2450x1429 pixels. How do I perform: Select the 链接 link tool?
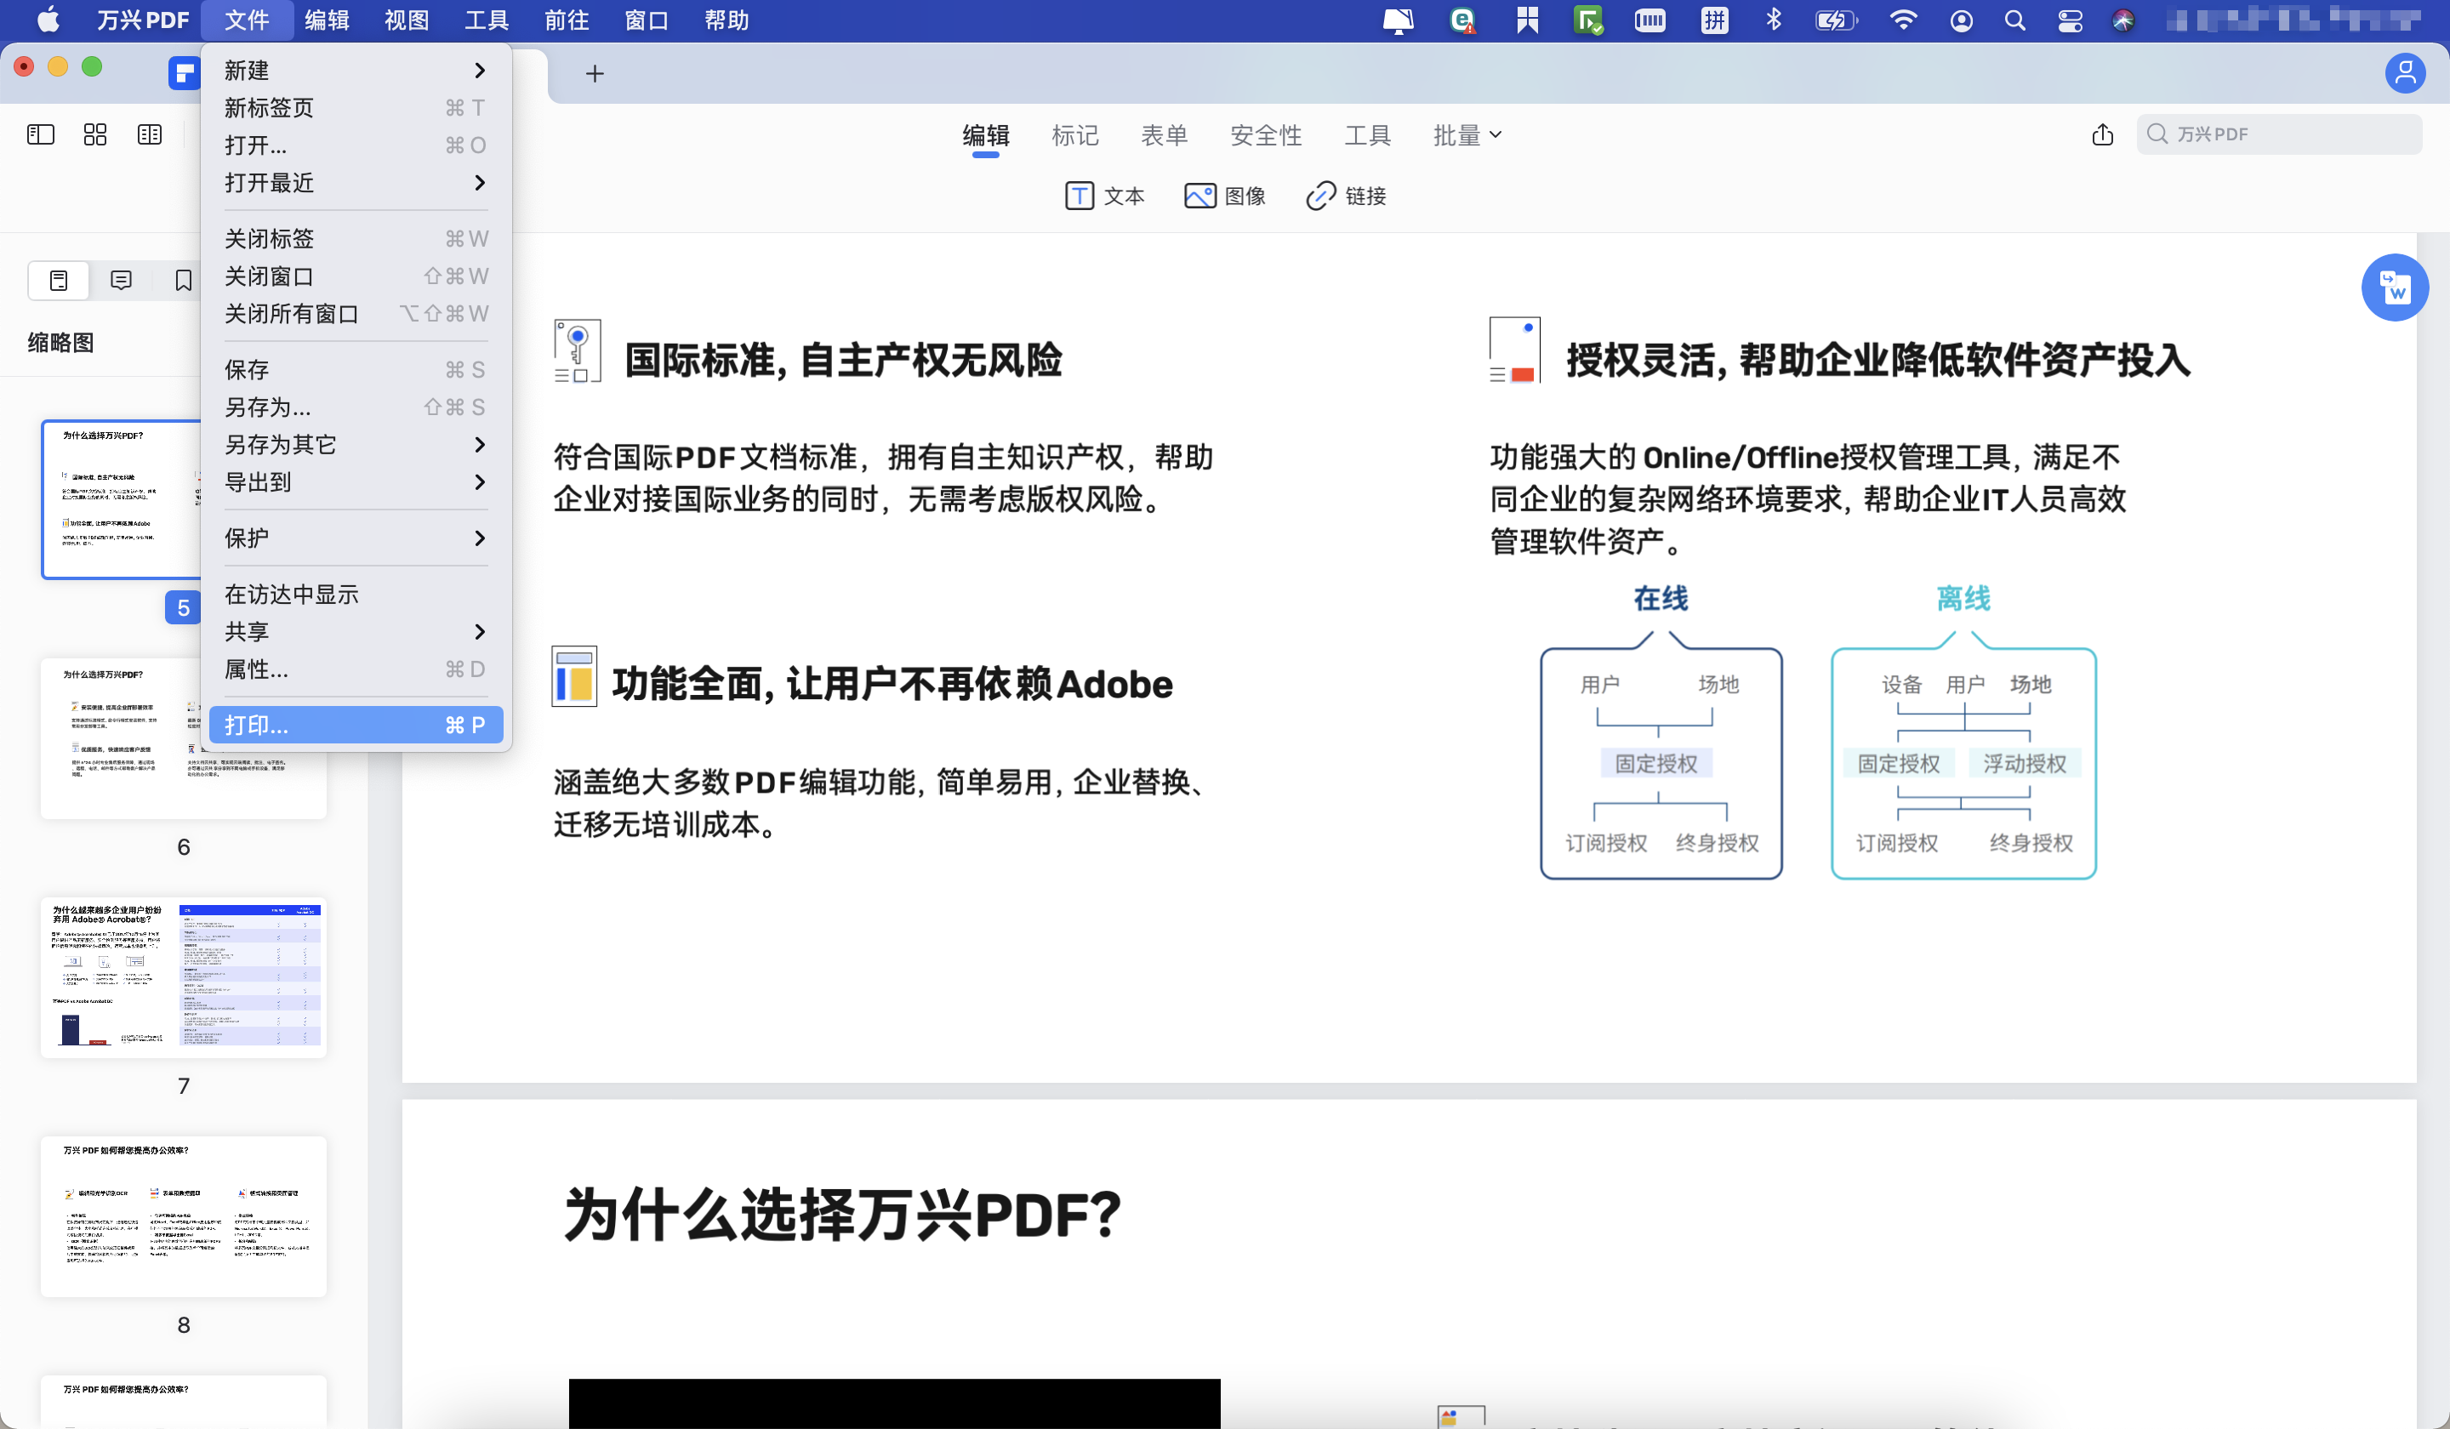pos(1347,196)
